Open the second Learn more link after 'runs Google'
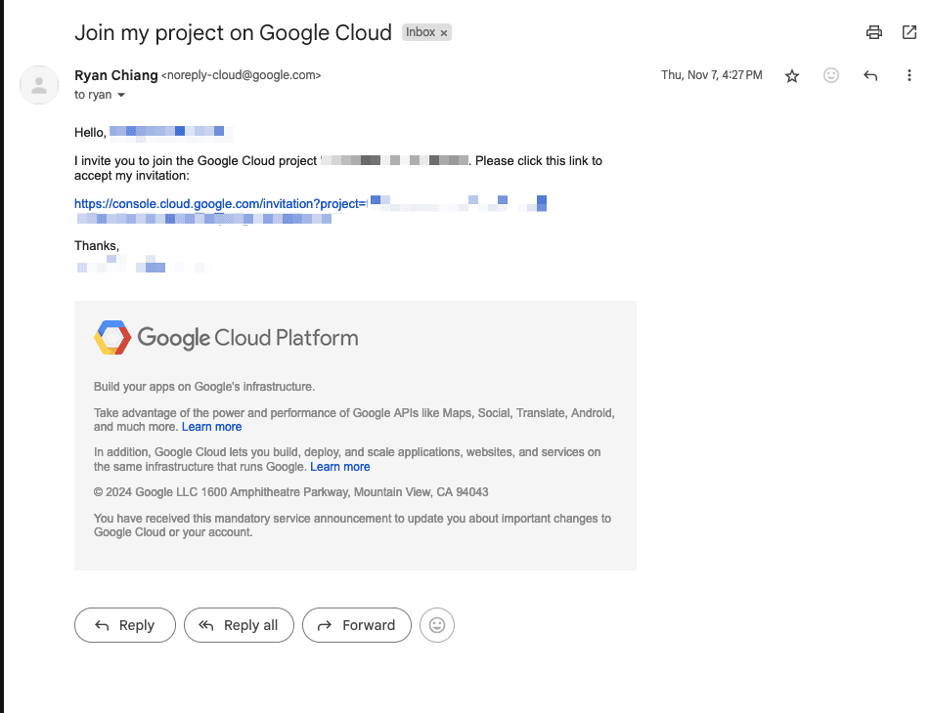Screen dimensions: 931x713 click(x=339, y=467)
